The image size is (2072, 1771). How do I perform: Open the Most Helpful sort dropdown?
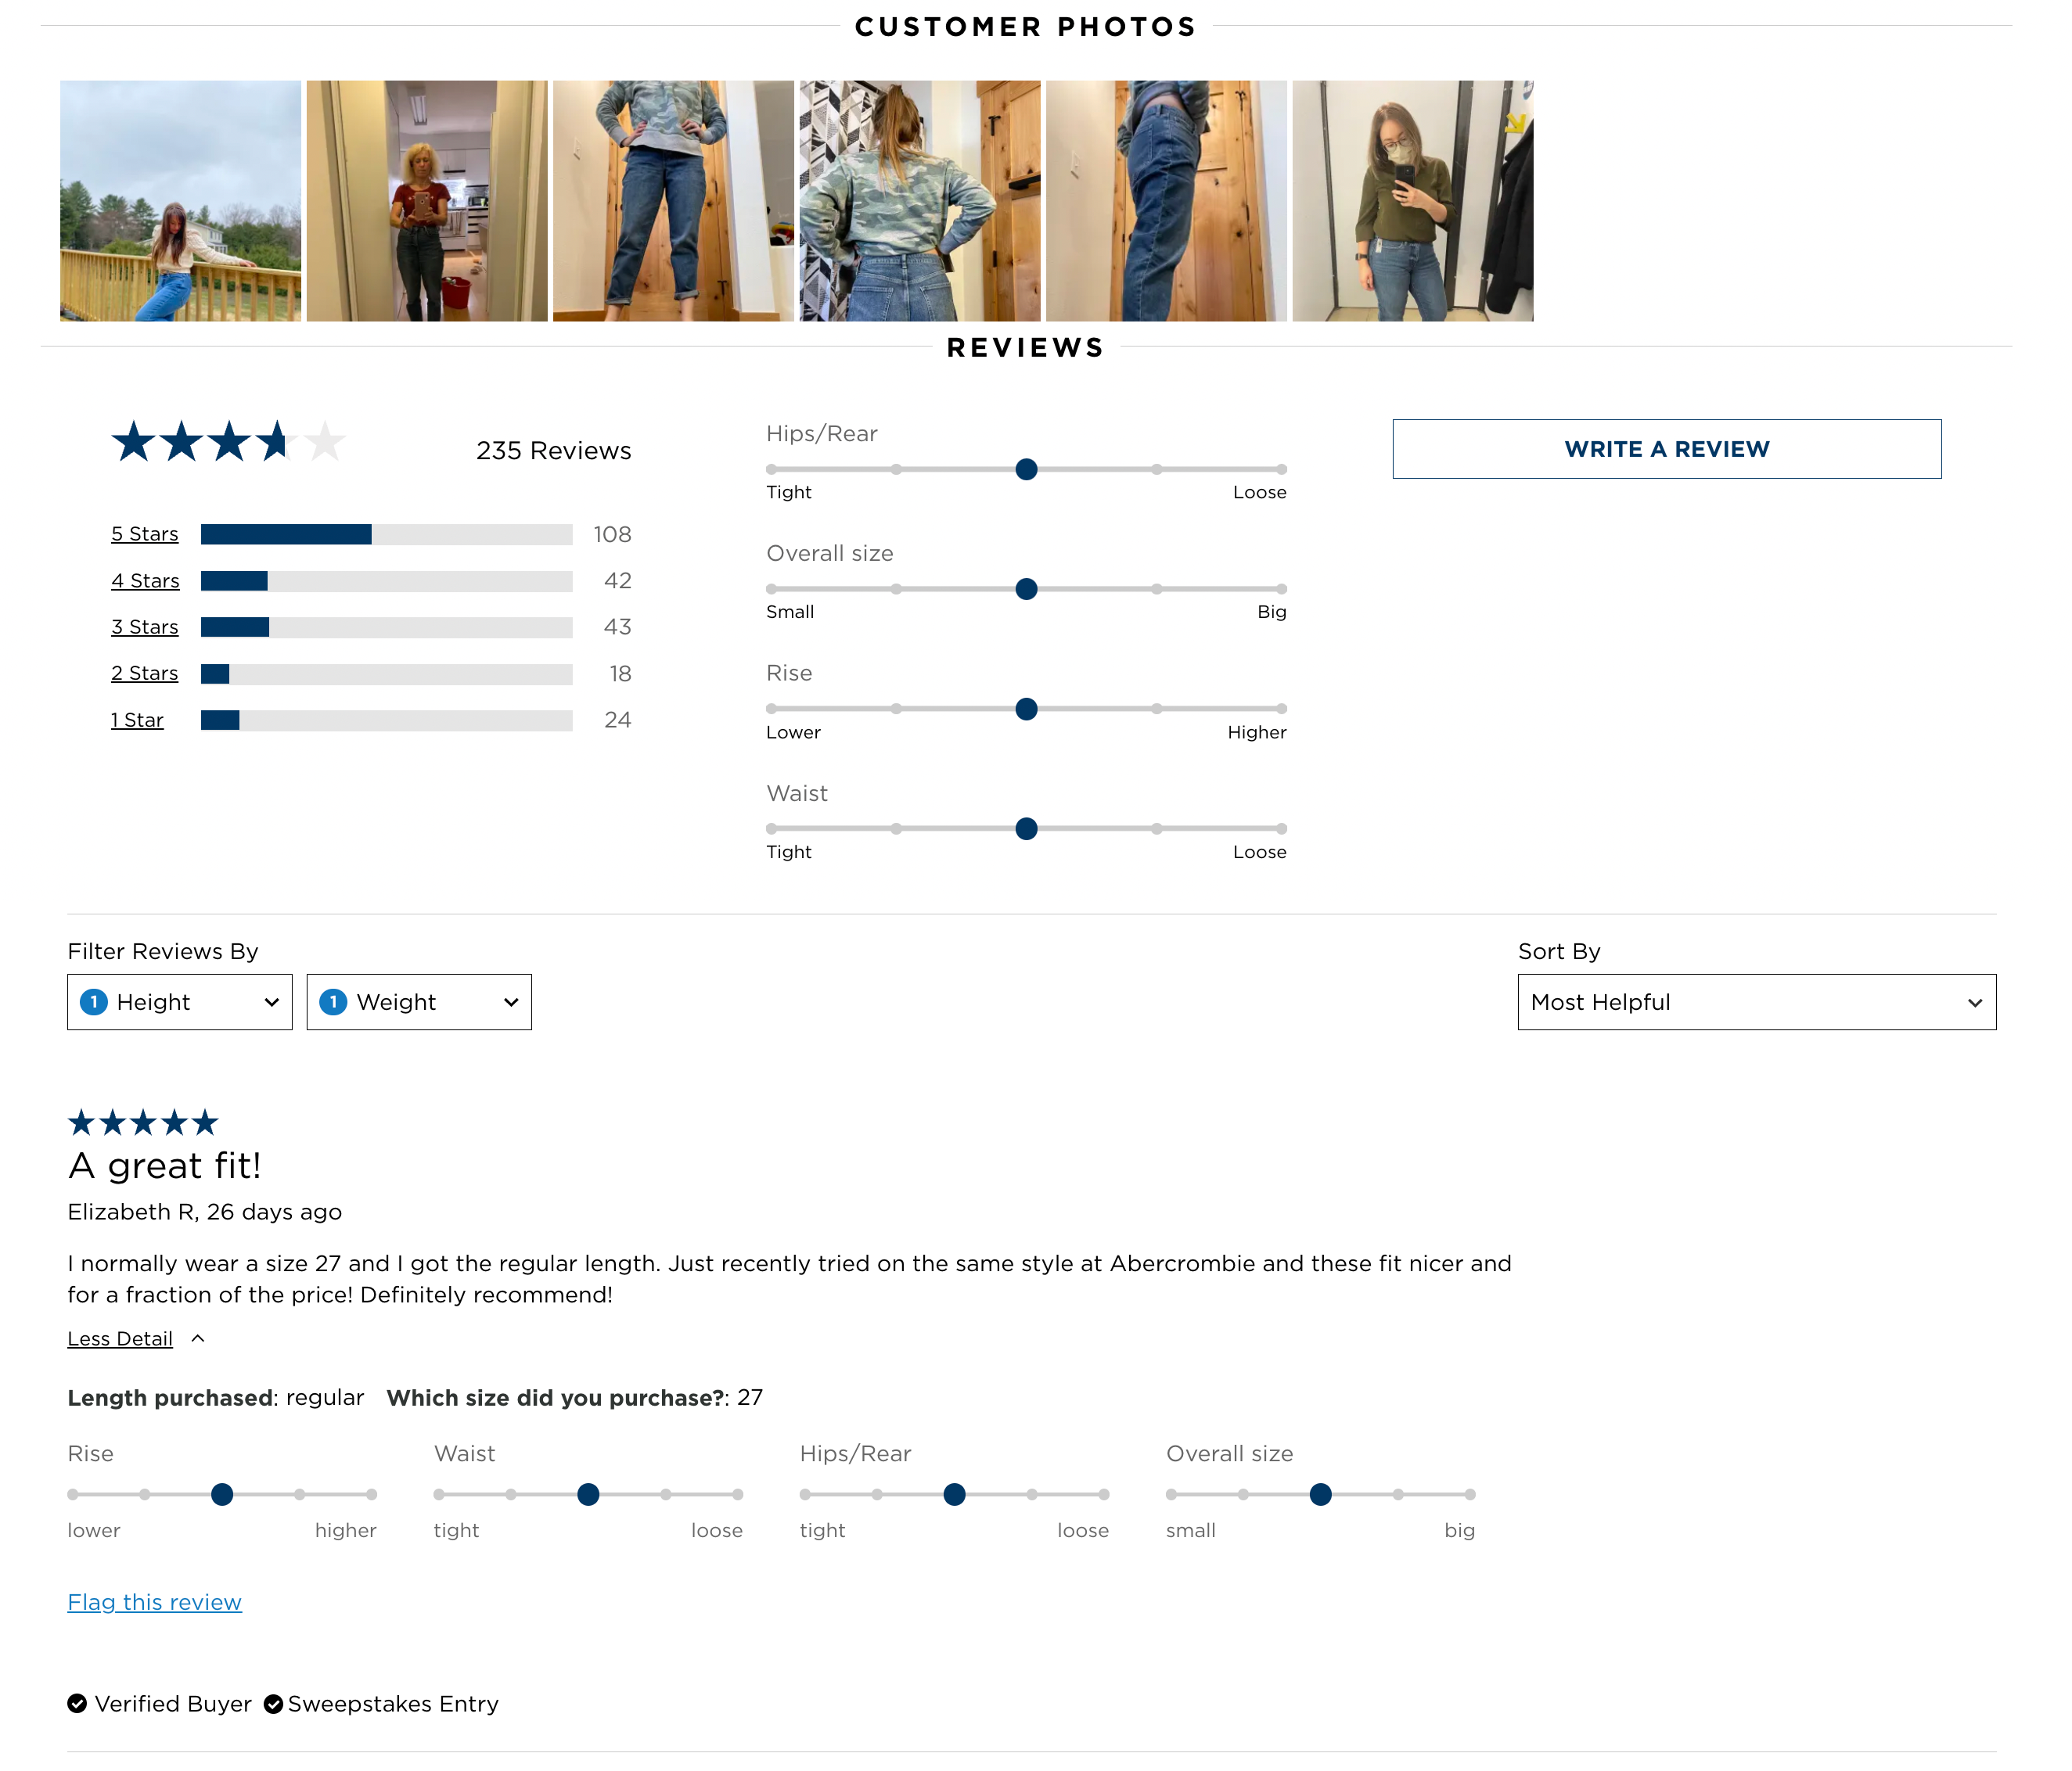coord(1756,1001)
